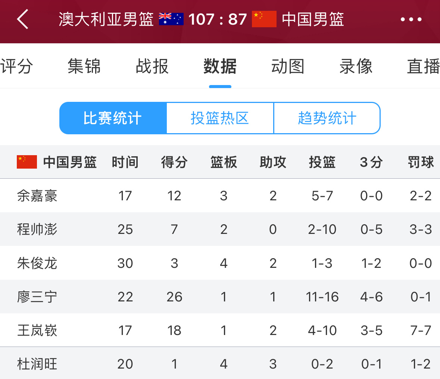Screen dimensions: 440x379
Task: Go to the 直播 tab
Action: pyautogui.click(x=424, y=66)
